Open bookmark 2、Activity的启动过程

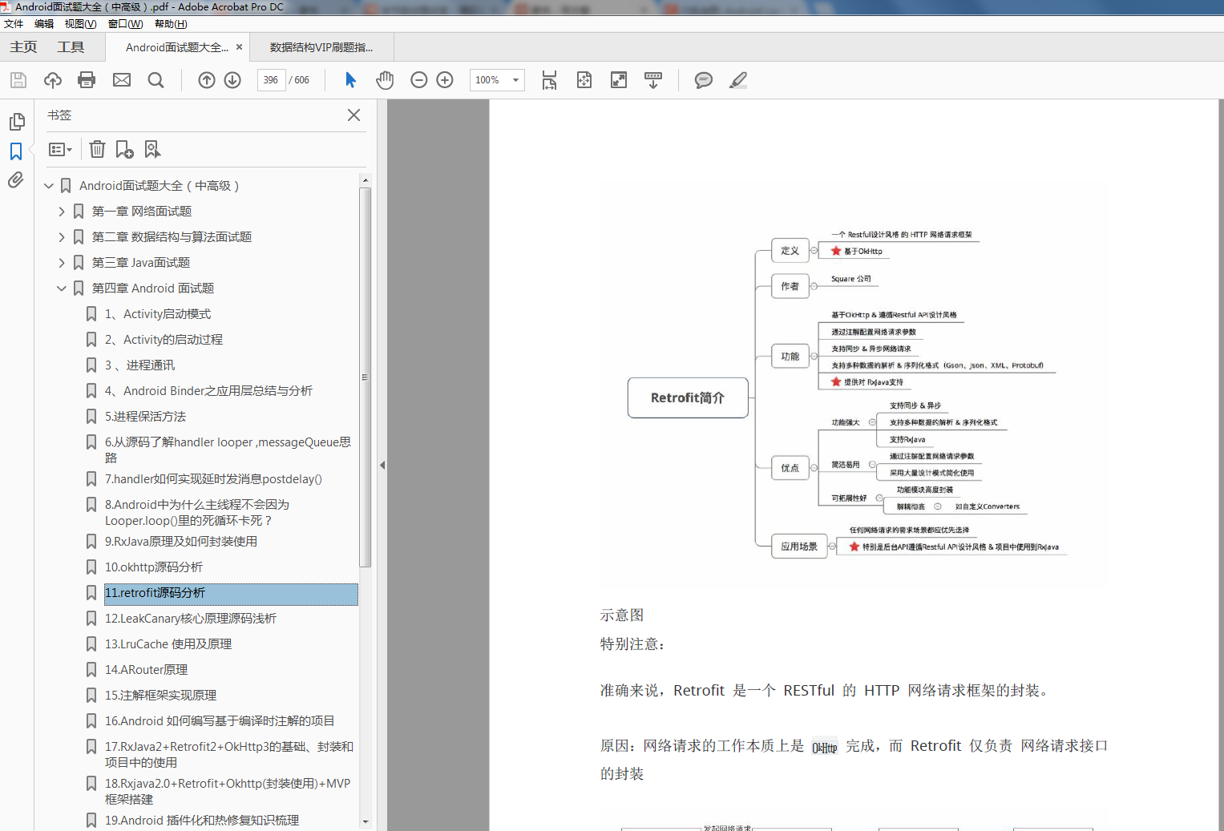point(164,340)
